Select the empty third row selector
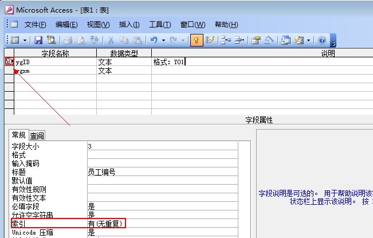 click(x=9, y=79)
